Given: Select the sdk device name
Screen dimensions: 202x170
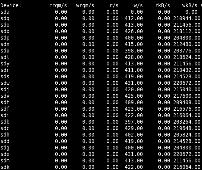Looking at the screenshot, I should (5, 167).
